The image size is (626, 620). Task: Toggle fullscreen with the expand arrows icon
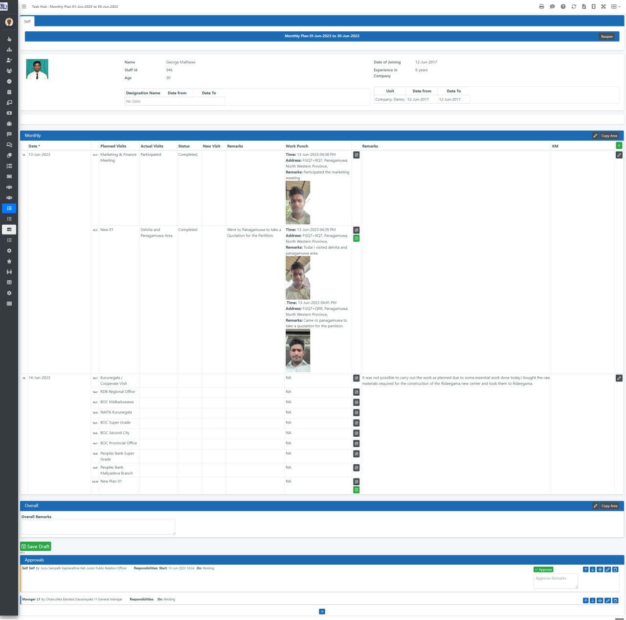click(x=604, y=6)
